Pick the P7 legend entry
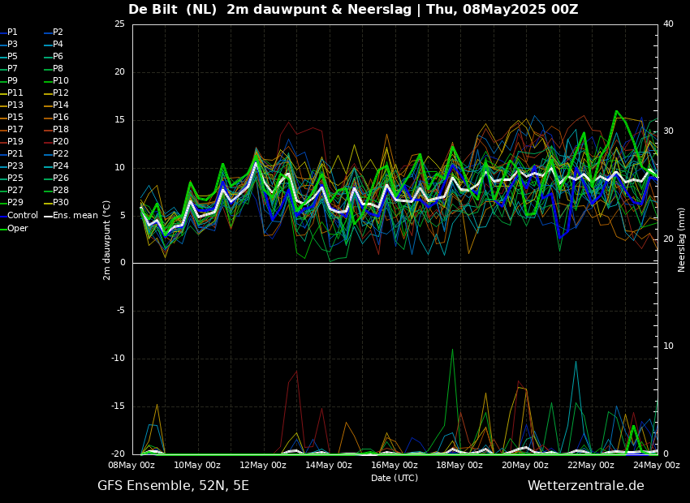690x503 pixels. click(9, 69)
